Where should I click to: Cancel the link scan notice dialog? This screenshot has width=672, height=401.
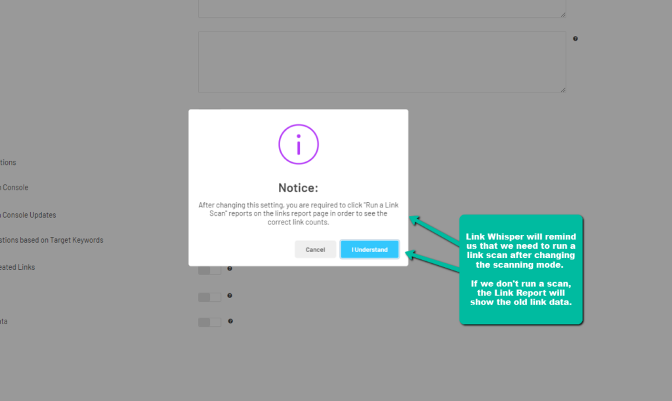[315, 249]
